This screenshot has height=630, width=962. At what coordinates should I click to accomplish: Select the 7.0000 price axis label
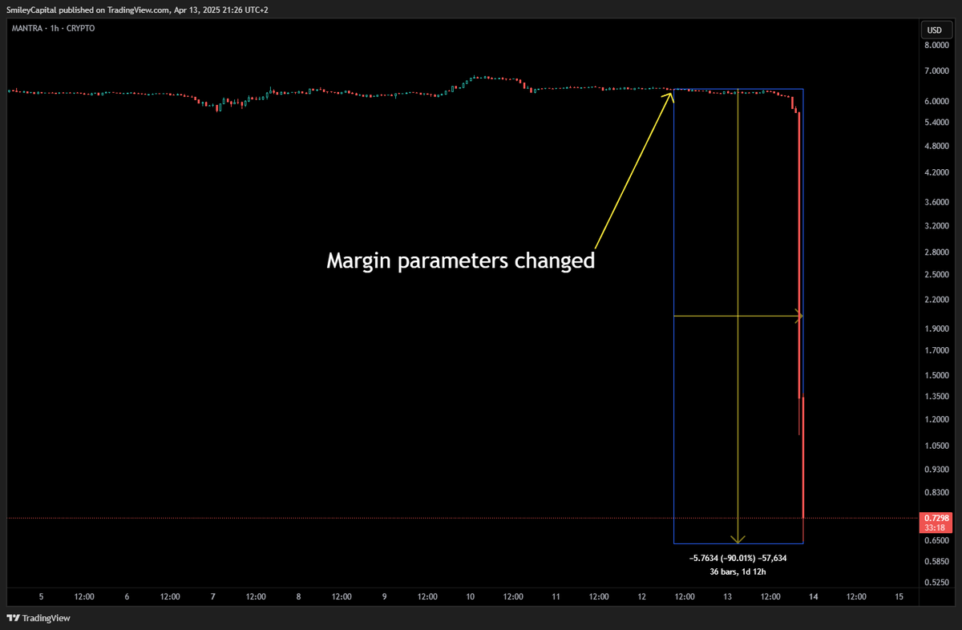click(x=937, y=72)
